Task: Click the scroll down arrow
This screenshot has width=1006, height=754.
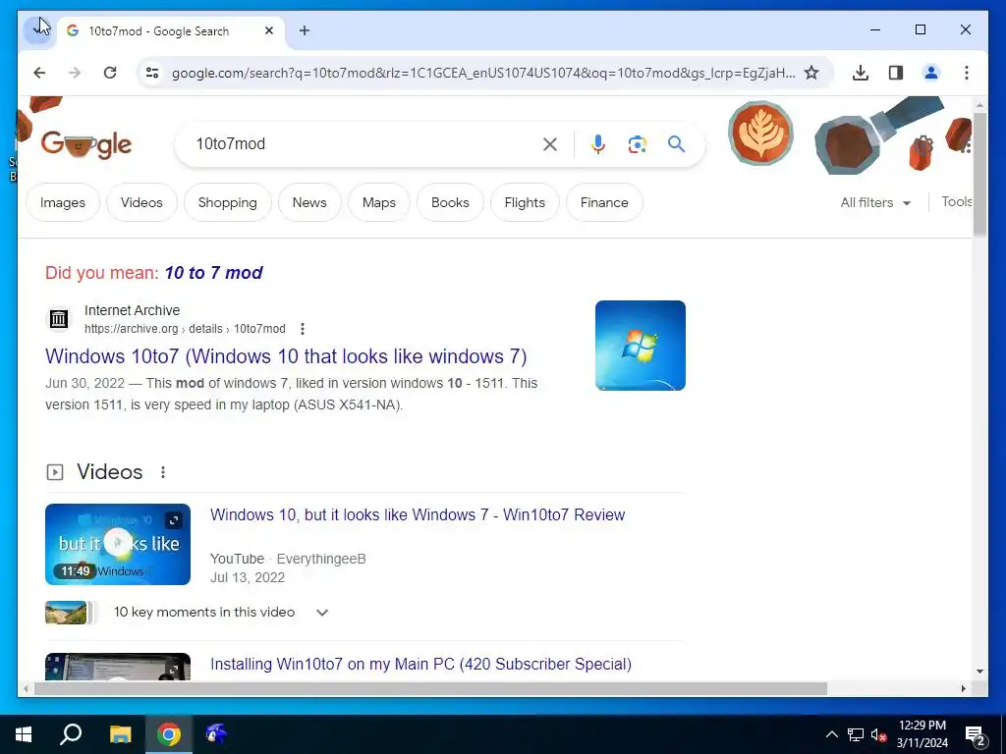Action: [979, 672]
